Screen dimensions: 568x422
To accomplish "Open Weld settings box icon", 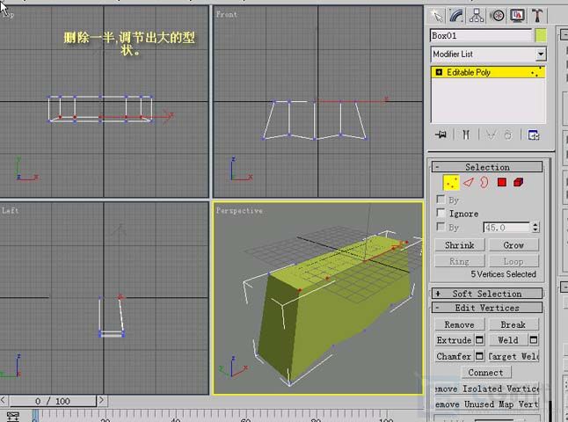I will coord(534,340).
